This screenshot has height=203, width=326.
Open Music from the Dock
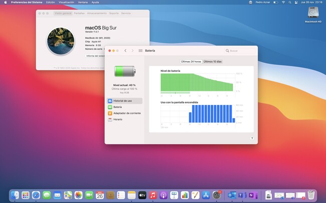(153, 195)
